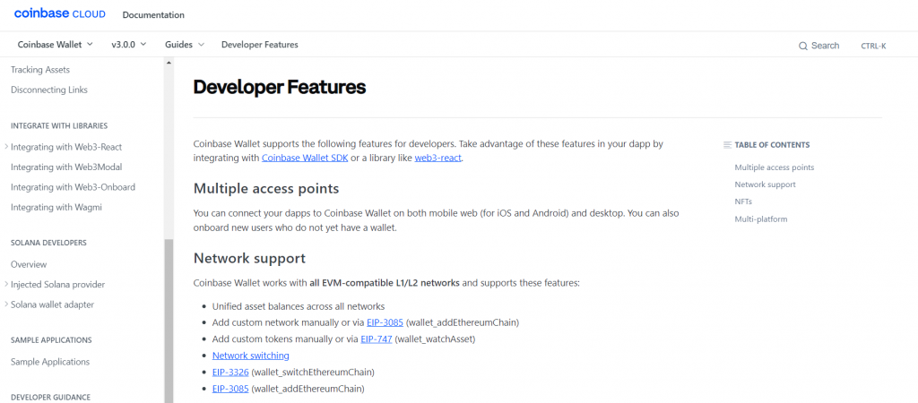Viewport: 918px width, 403px height.
Task: Follow the EIP-3326 link
Action: tap(230, 372)
